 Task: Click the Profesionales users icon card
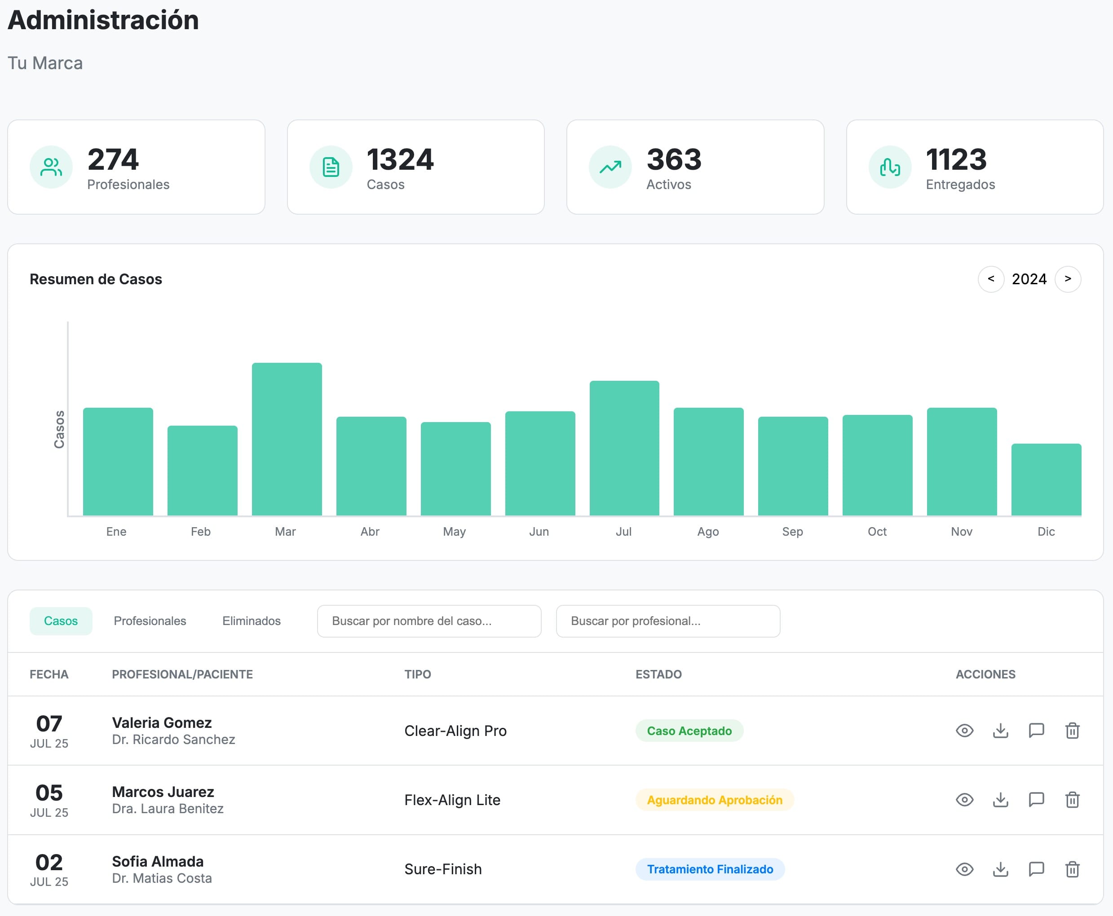[x=51, y=167]
